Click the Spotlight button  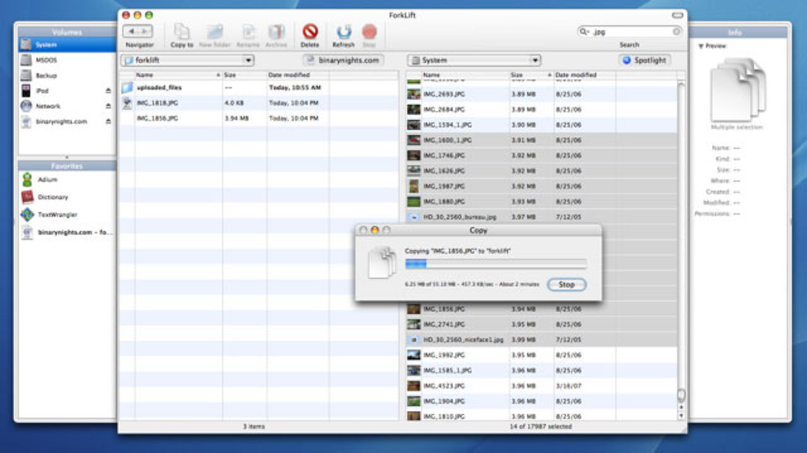click(x=644, y=61)
